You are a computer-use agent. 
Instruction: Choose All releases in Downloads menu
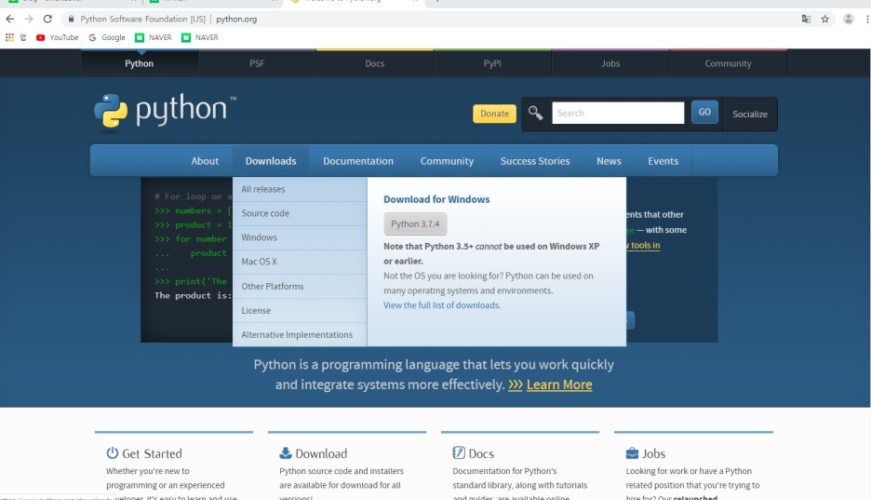click(x=300, y=189)
